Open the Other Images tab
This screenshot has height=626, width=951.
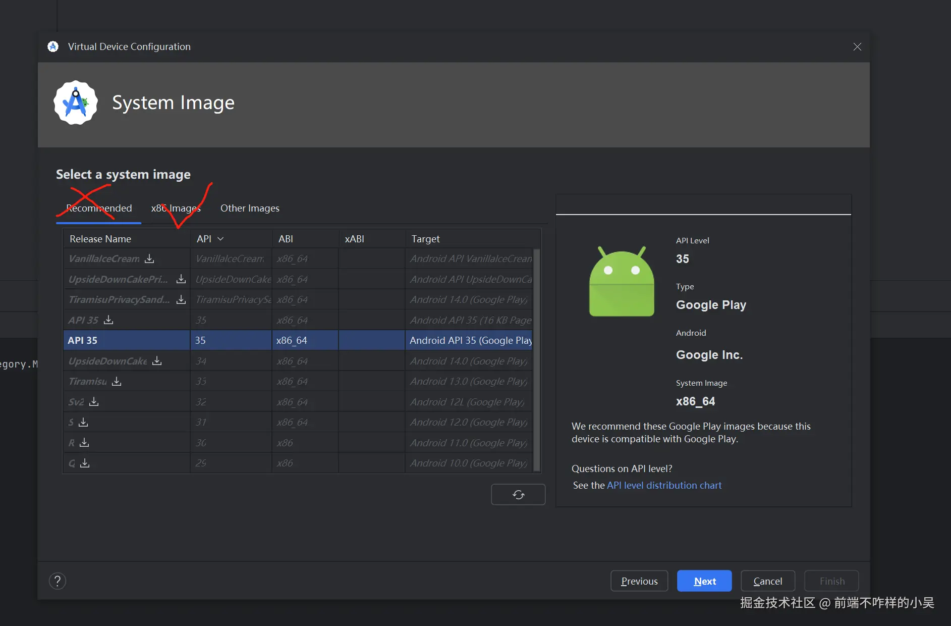(250, 208)
